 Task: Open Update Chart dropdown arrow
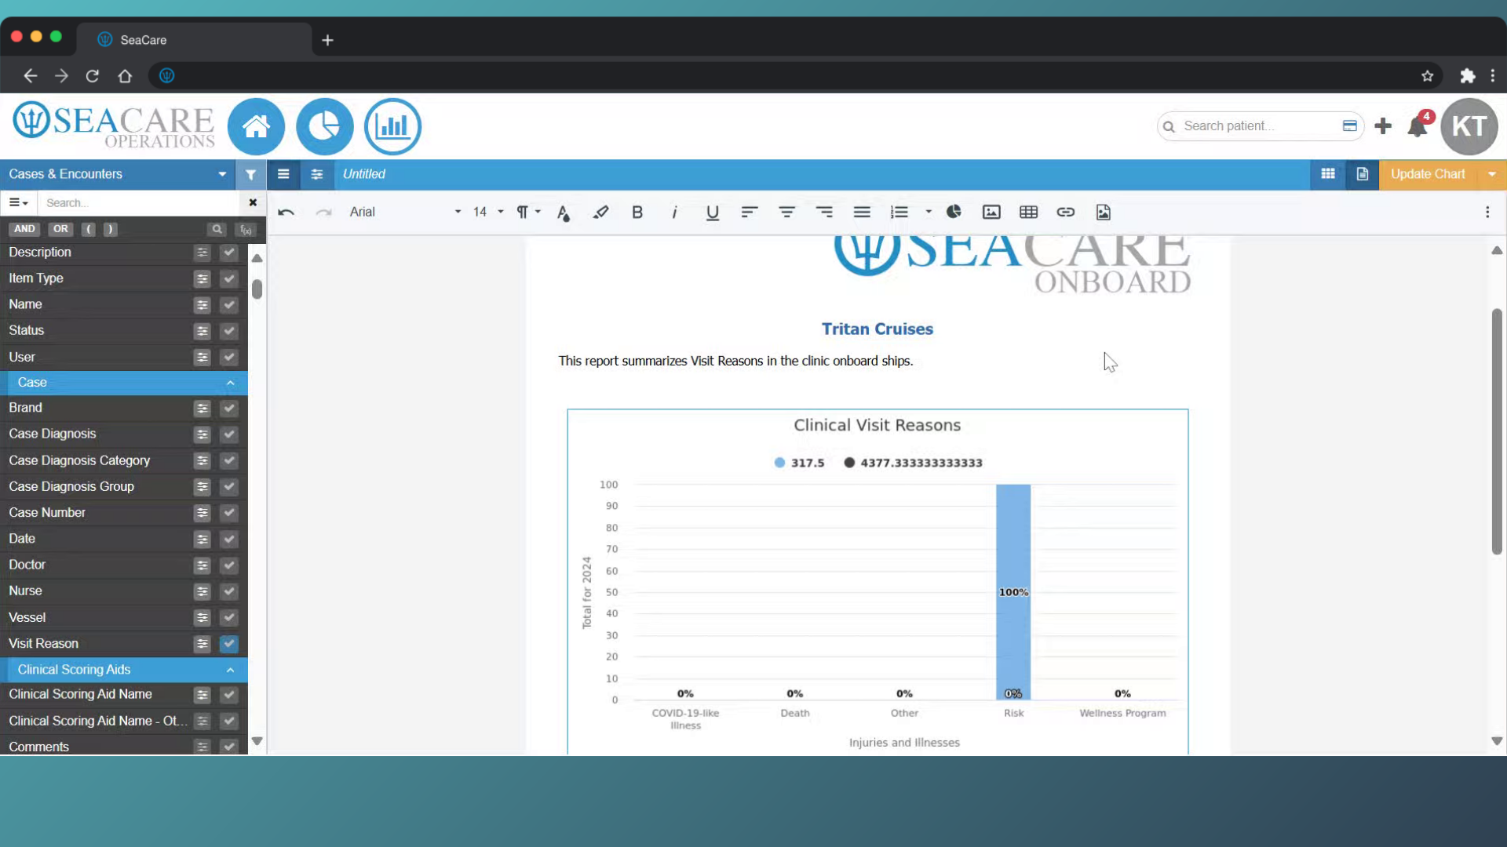pos(1491,174)
